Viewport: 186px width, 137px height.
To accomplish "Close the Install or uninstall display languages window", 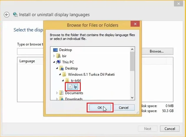I will tap(179, 4).
